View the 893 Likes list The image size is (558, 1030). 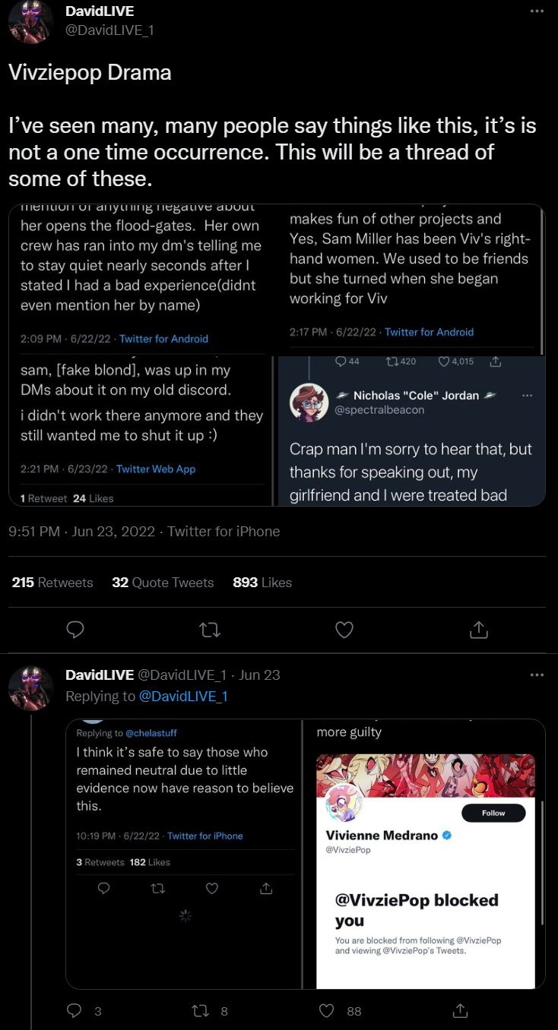tap(262, 583)
